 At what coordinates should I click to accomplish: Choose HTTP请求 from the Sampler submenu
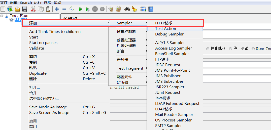tap(164, 23)
